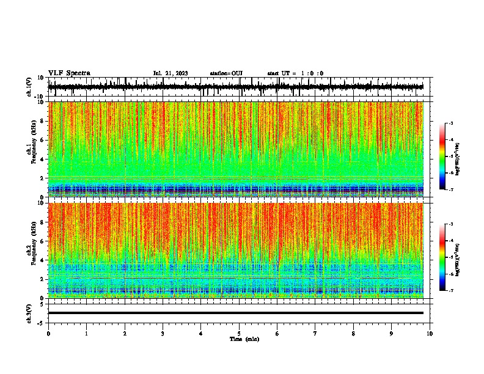
Task: Click the 5 tick on ch.3(V) axis
Action: [43, 304]
